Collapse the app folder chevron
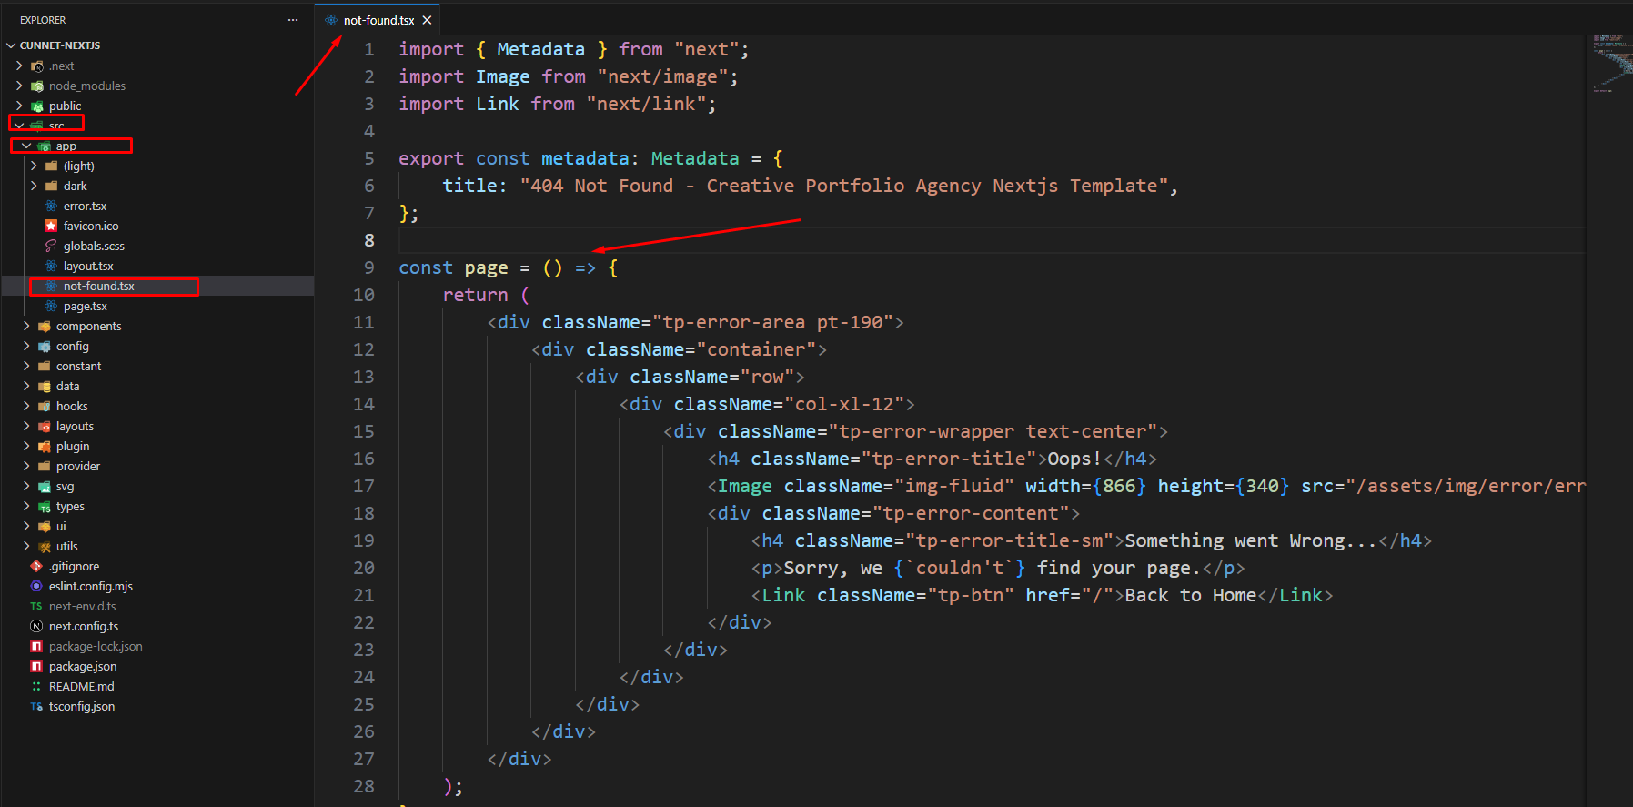Viewport: 1633px width, 807px height. [x=26, y=146]
